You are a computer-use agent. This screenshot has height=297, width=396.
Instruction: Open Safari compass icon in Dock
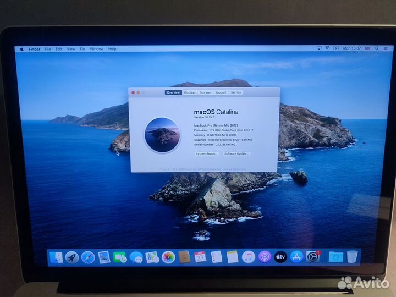pyautogui.click(x=88, y=257)
